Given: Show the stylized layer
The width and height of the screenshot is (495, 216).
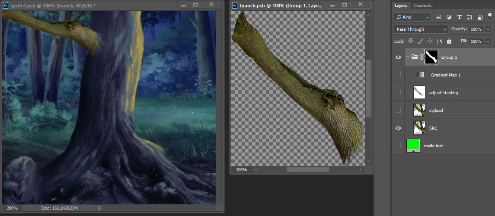Looking at the screenshot, I should [398, 110].
